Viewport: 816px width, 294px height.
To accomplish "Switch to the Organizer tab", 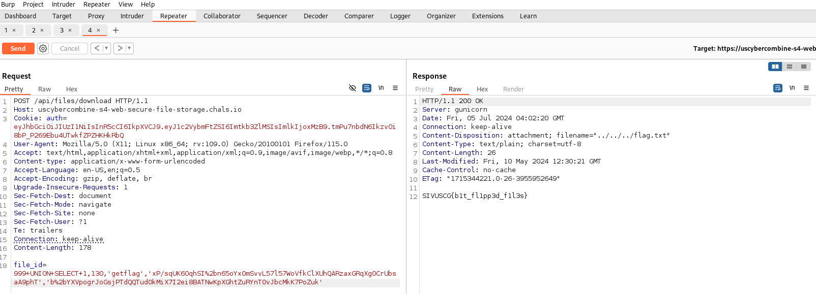I will click(441, 16).
